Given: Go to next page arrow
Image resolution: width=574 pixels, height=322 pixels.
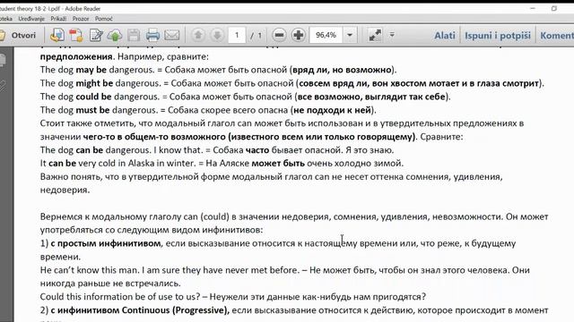Looking at the screenshot, I should coord(217,35).
